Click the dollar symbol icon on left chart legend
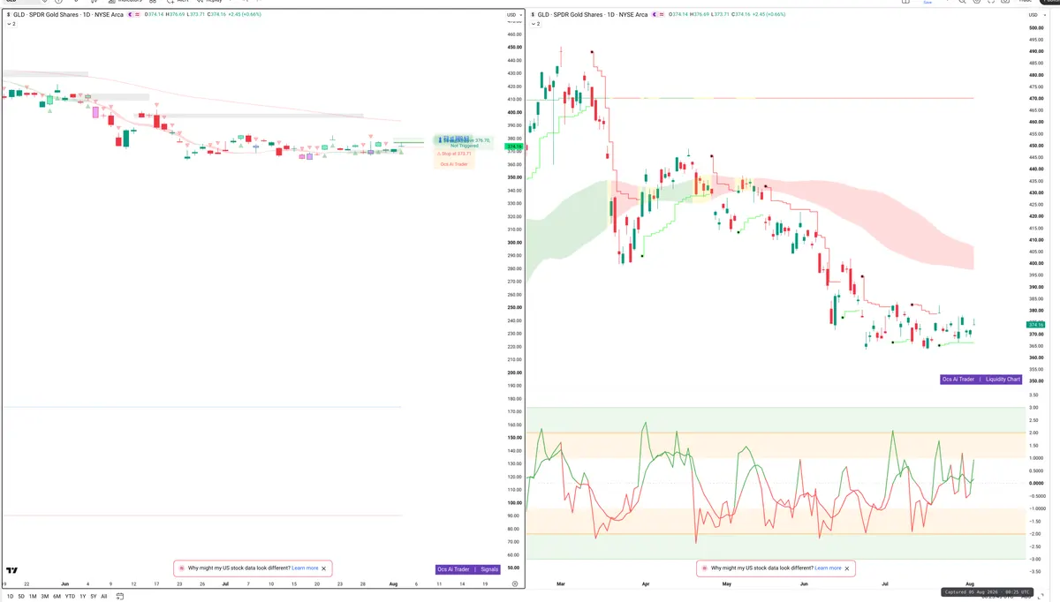 (x=8, y=15)
